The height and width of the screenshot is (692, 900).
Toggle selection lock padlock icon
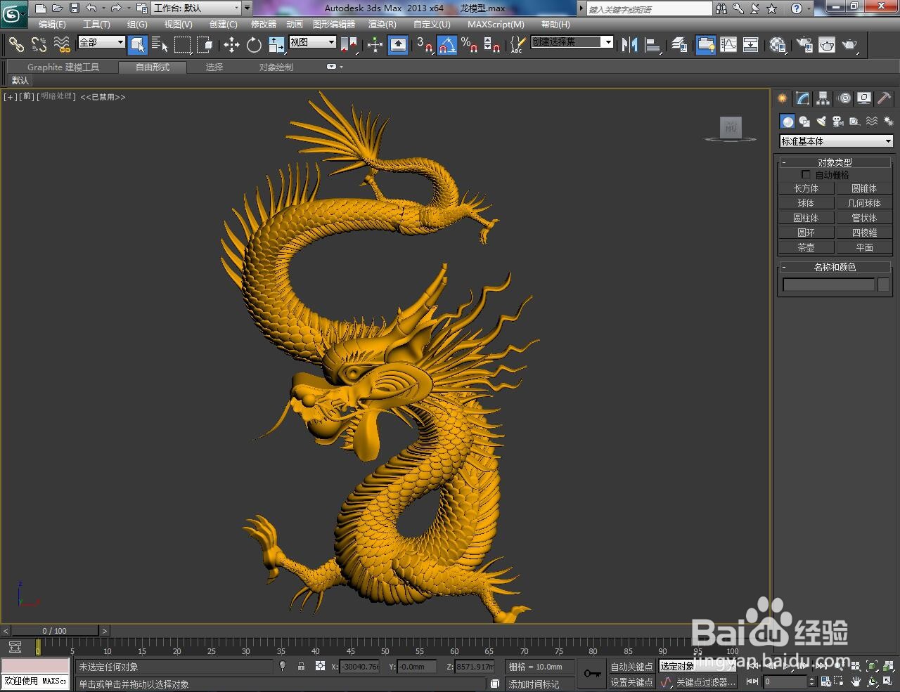pos(301,666)
